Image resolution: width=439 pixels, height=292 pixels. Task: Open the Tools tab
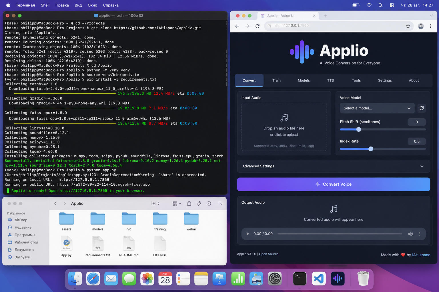coord(356,80)
